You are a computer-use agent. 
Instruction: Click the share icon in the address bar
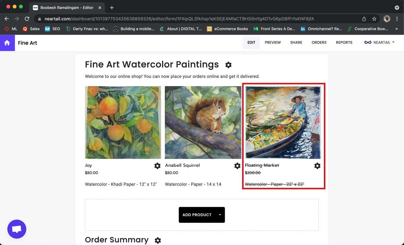tap(364, 19)
